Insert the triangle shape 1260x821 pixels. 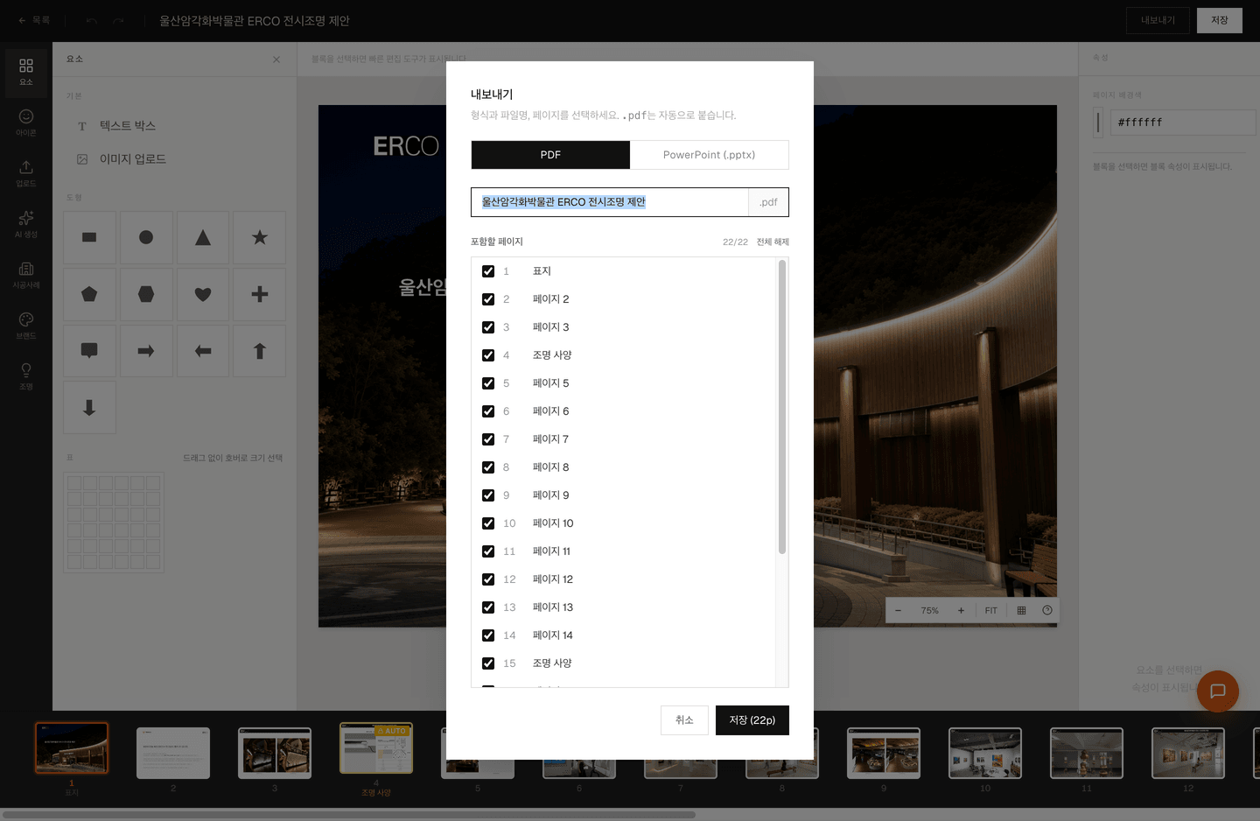[x=203, y=237]
